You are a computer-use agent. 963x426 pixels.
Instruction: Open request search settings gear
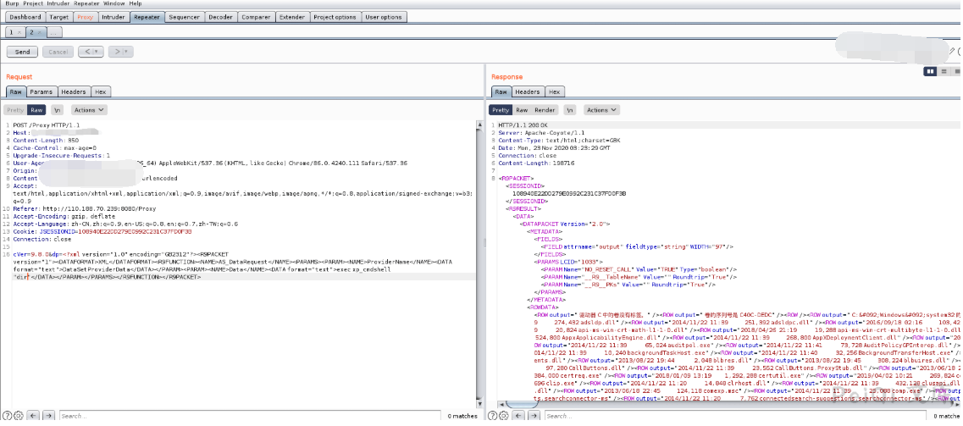(19, 416)
